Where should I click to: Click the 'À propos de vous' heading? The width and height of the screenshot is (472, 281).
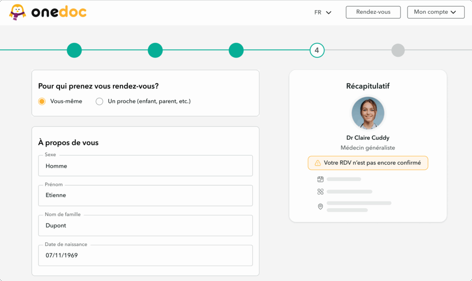(68, 143)
